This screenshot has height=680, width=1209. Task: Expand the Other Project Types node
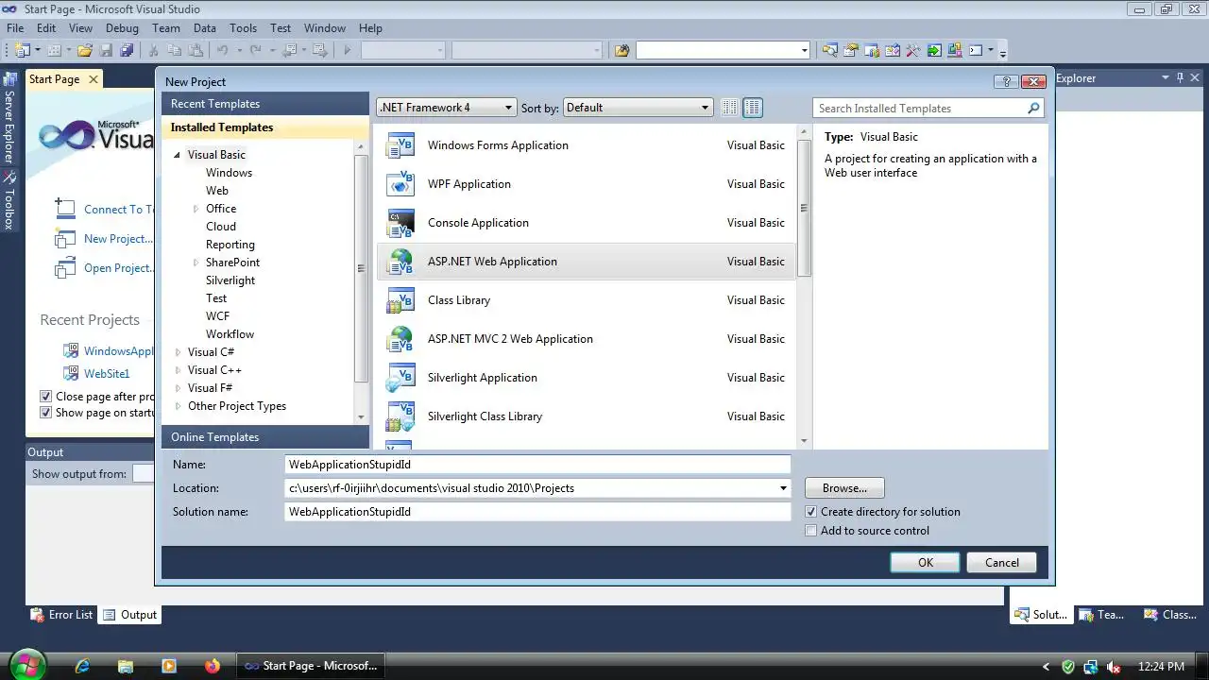(178, 406)
